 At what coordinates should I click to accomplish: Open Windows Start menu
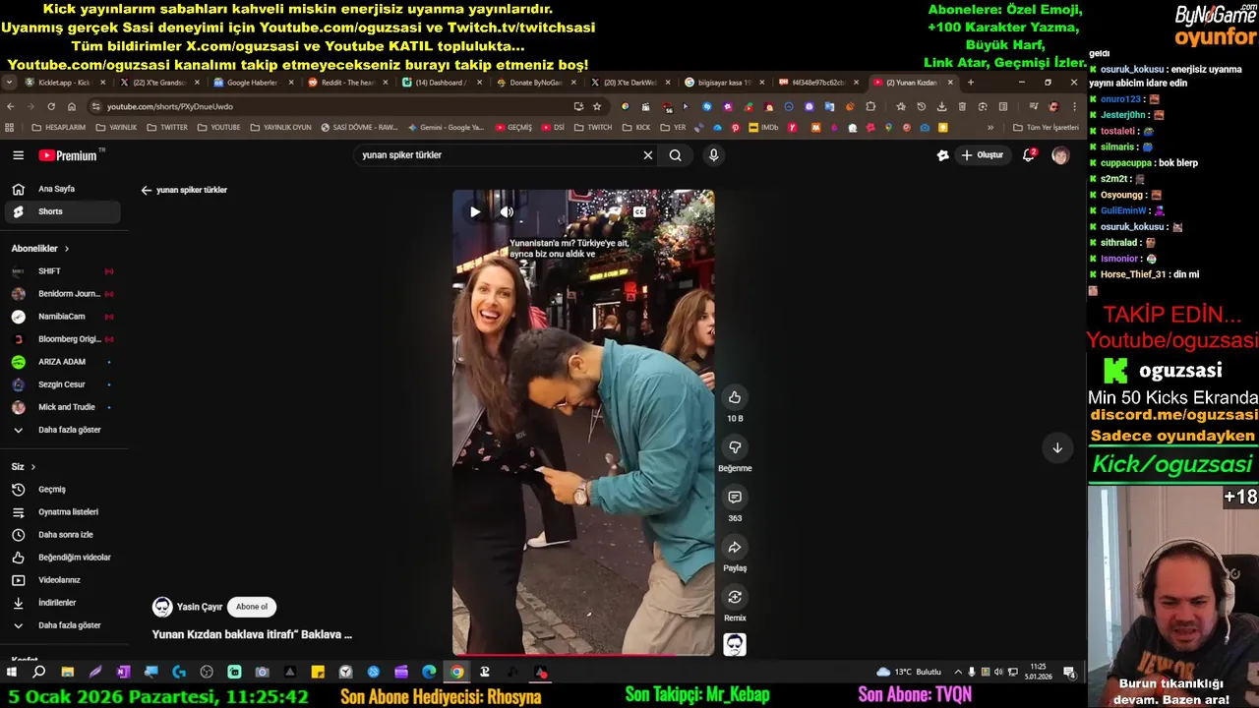[12, 673]
